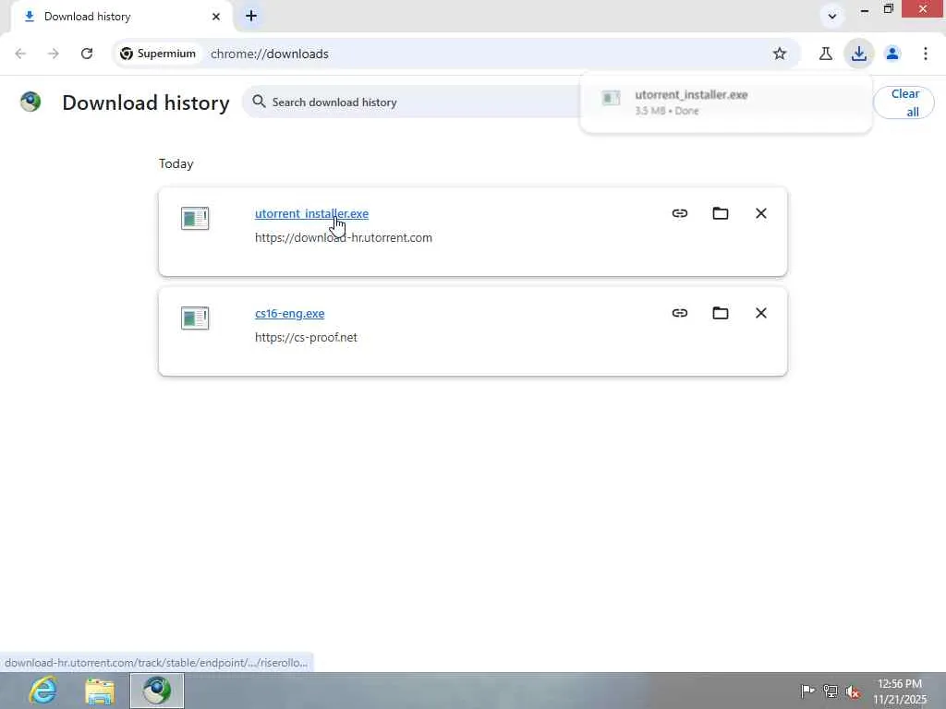The image size is (946, 709).
Task: Open the Downloads toolbar icon
Action: 858,54
